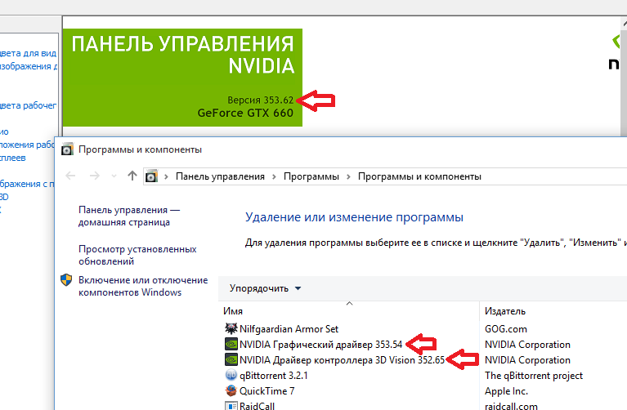The width and height of the screenshot is (627, 410).
Task: Select 'RaidCall' program row
Action: coord(249,405)
